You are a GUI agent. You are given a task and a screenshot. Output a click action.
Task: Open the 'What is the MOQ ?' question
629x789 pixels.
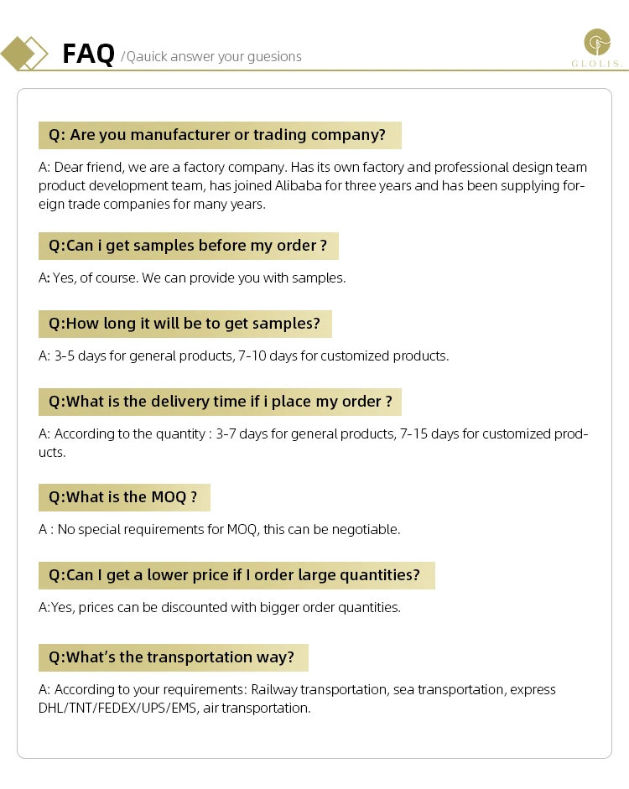tap(124, 497)
